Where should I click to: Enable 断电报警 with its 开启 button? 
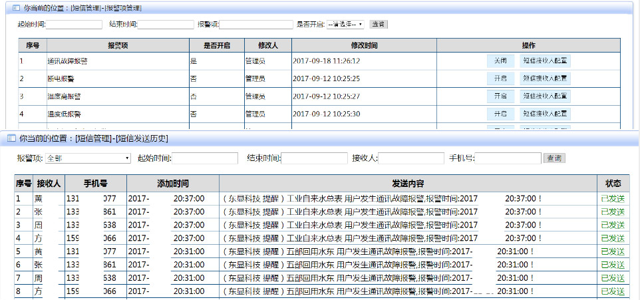(x=500, y=78)
